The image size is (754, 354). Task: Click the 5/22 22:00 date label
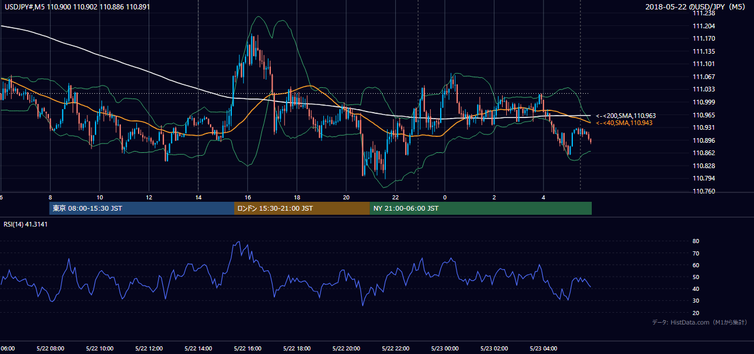point(395,349)
